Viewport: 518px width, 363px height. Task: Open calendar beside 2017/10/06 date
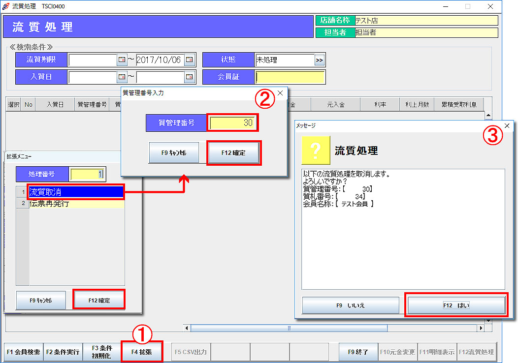[189, 60]
